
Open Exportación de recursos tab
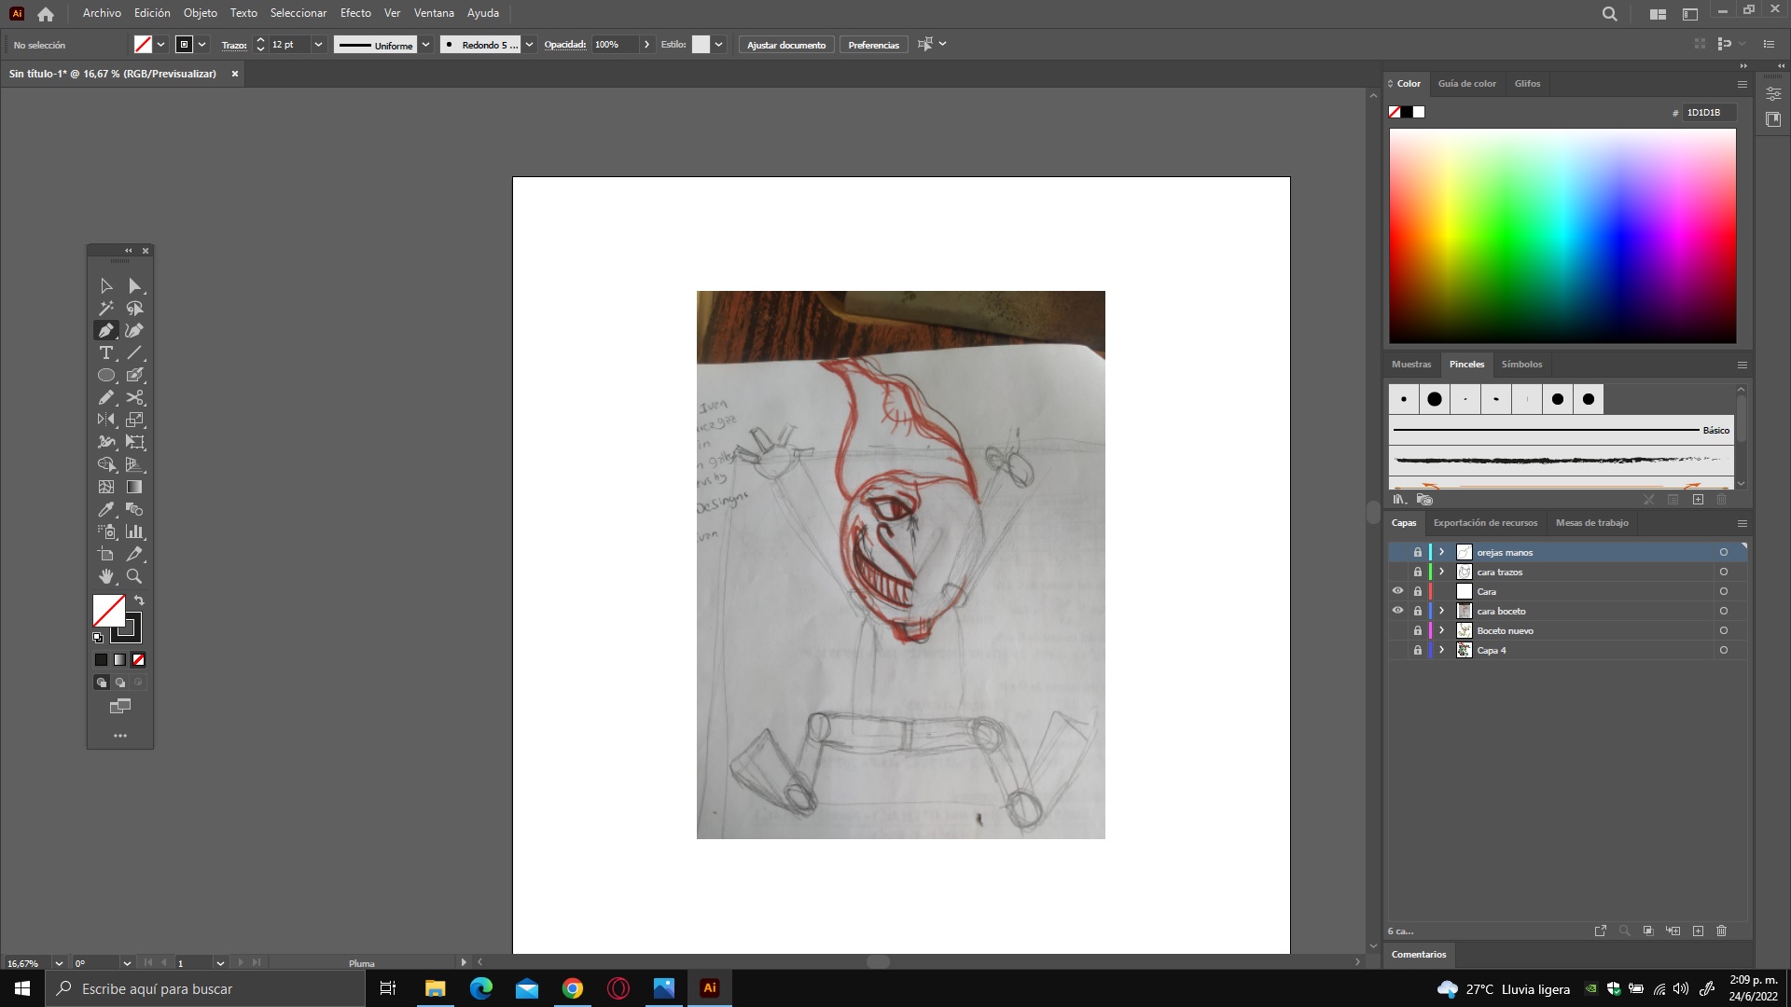pyautogui.click(x=1485, y=523)
